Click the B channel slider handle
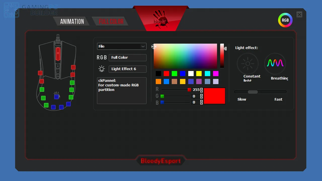Image resolution: width=322 pixels, height=181 pixels. pos(162,102)
